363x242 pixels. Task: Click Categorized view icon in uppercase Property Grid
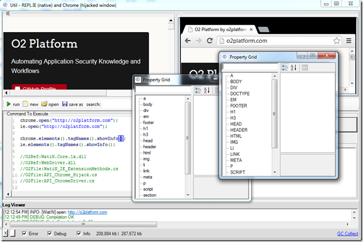pyautogui.click(x=285, y=68)
